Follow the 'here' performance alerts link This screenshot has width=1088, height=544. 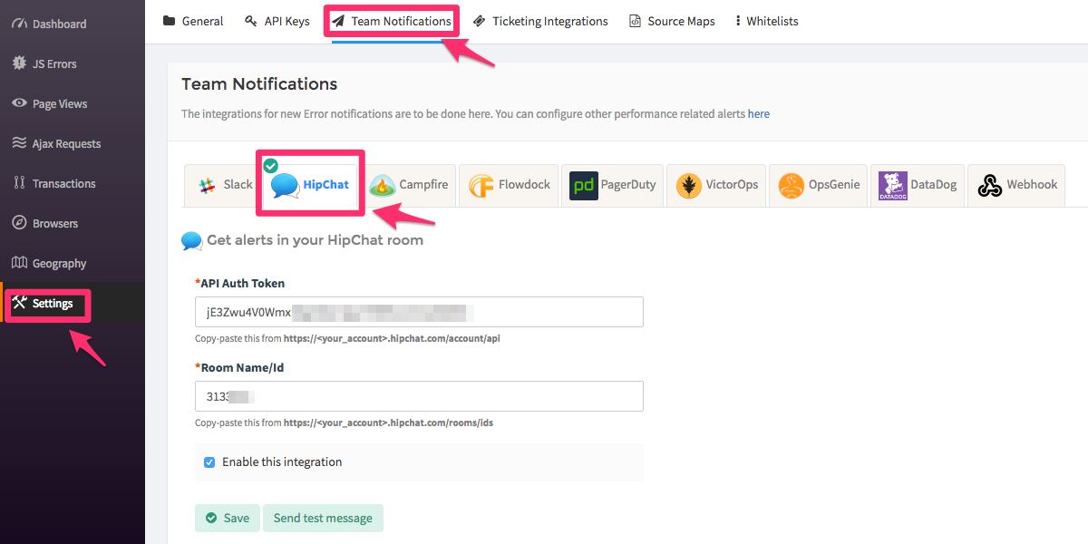(759, 114)
